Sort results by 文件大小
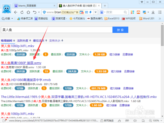The image size is (164, 123). 56,41
